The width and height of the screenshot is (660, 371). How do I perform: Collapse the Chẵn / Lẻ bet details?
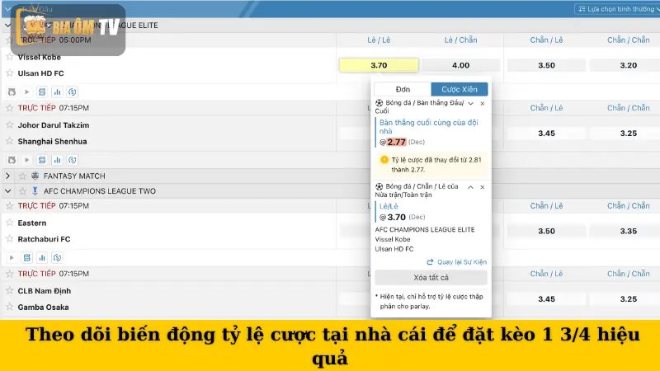coord(470,187)
